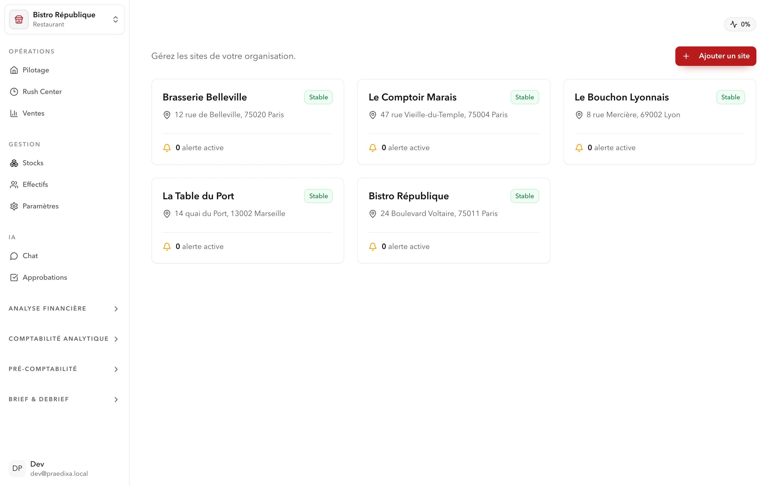Click the location pin for 47 rue Vieille-du-Temple
Screen dimensions: 778x486
coord(373,115)
